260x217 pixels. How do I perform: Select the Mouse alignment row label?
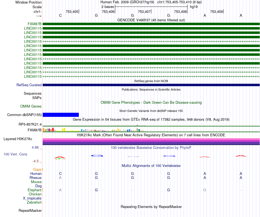(x=36, y=182)
